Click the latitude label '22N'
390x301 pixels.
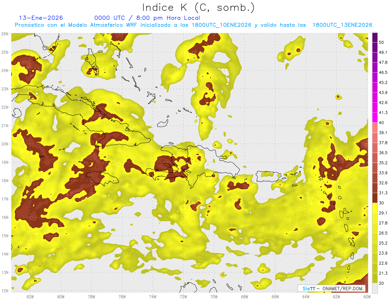(x=5, y=107)
